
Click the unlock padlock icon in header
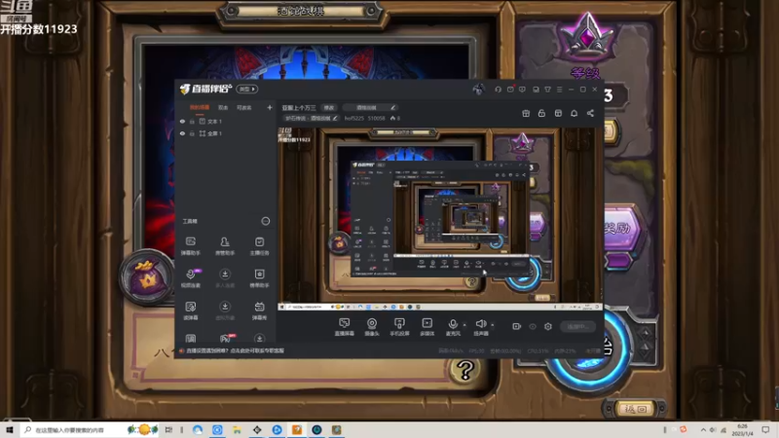pos(541,113)
